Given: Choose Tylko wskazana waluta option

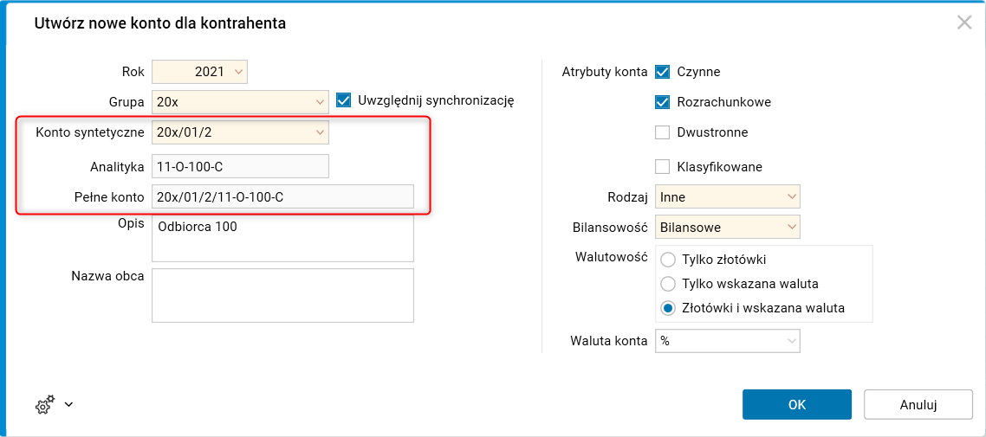Looking at the screenshot, I should pyautogui.click(x=668, y=284).
